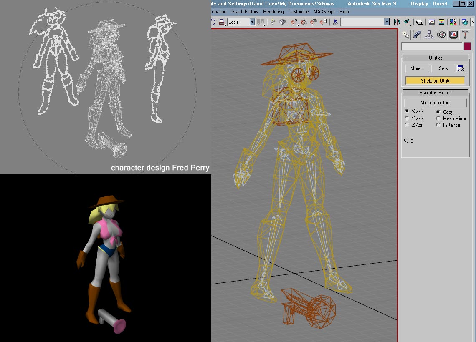The height and width of the screenshot is (342, 476).
Task: Select the Select and Uniform Scale tool
Action: click(222, 22)
